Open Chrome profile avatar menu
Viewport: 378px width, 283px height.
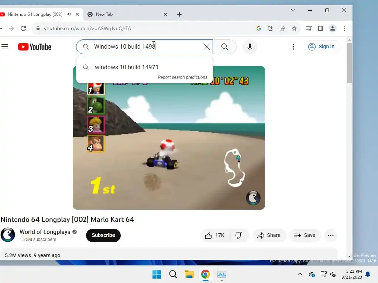click(333, 28)
